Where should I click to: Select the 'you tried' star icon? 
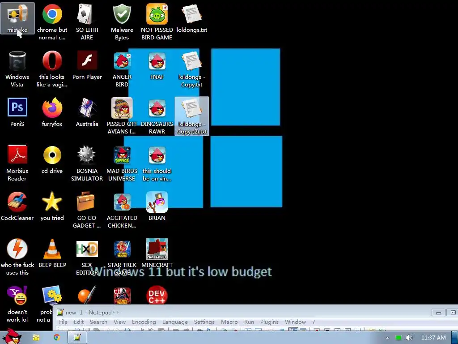[x=52, y=206]
